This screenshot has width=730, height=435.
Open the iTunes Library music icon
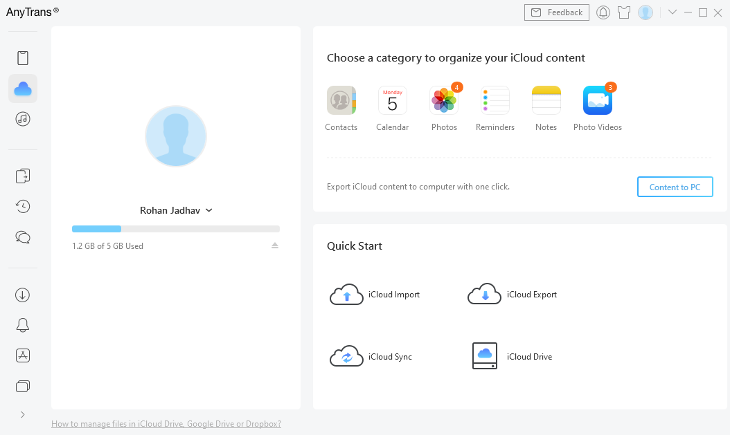(x=23, y=119)
